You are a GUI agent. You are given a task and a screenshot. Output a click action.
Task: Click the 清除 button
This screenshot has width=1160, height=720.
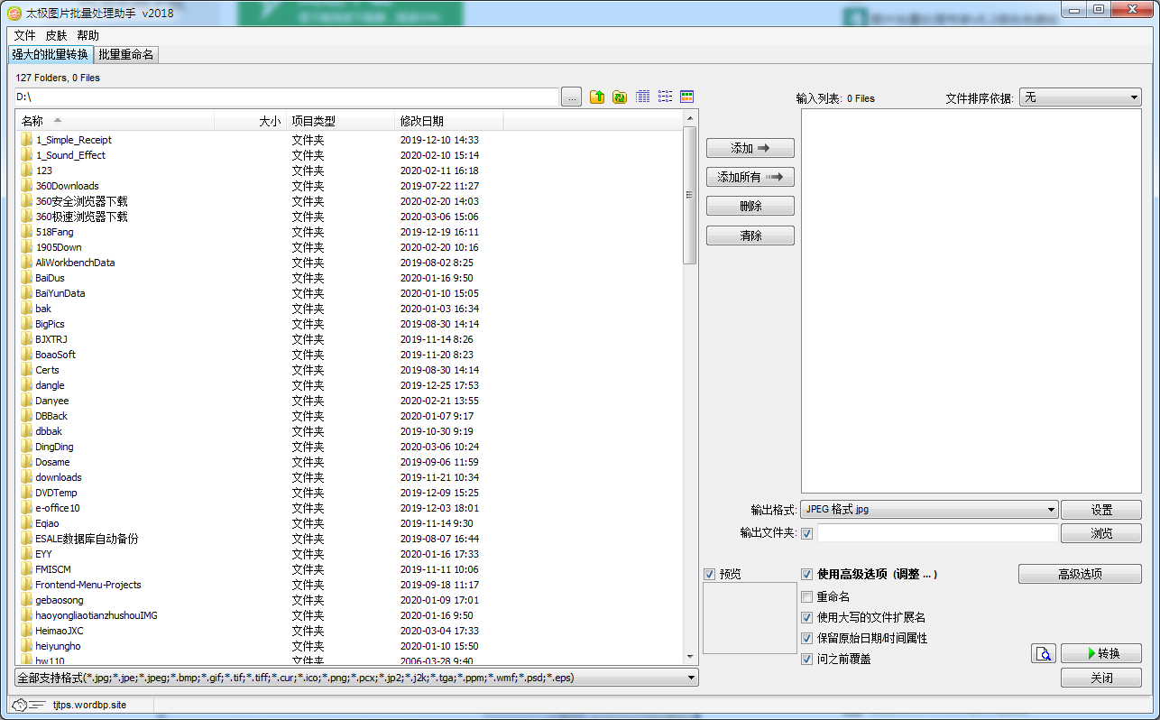750,235
